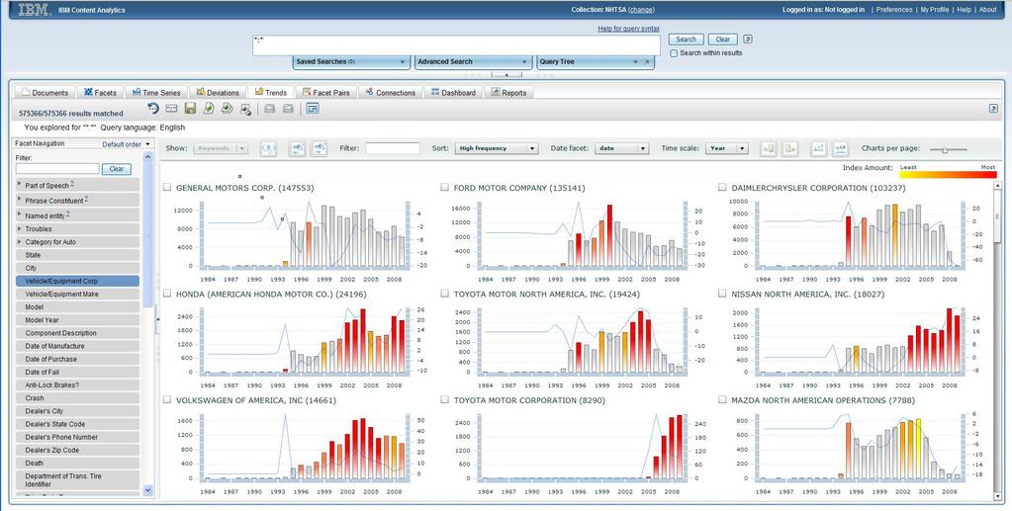Select the Component Description facet
The image size is (1012, 511).
(x=77, y=333)
